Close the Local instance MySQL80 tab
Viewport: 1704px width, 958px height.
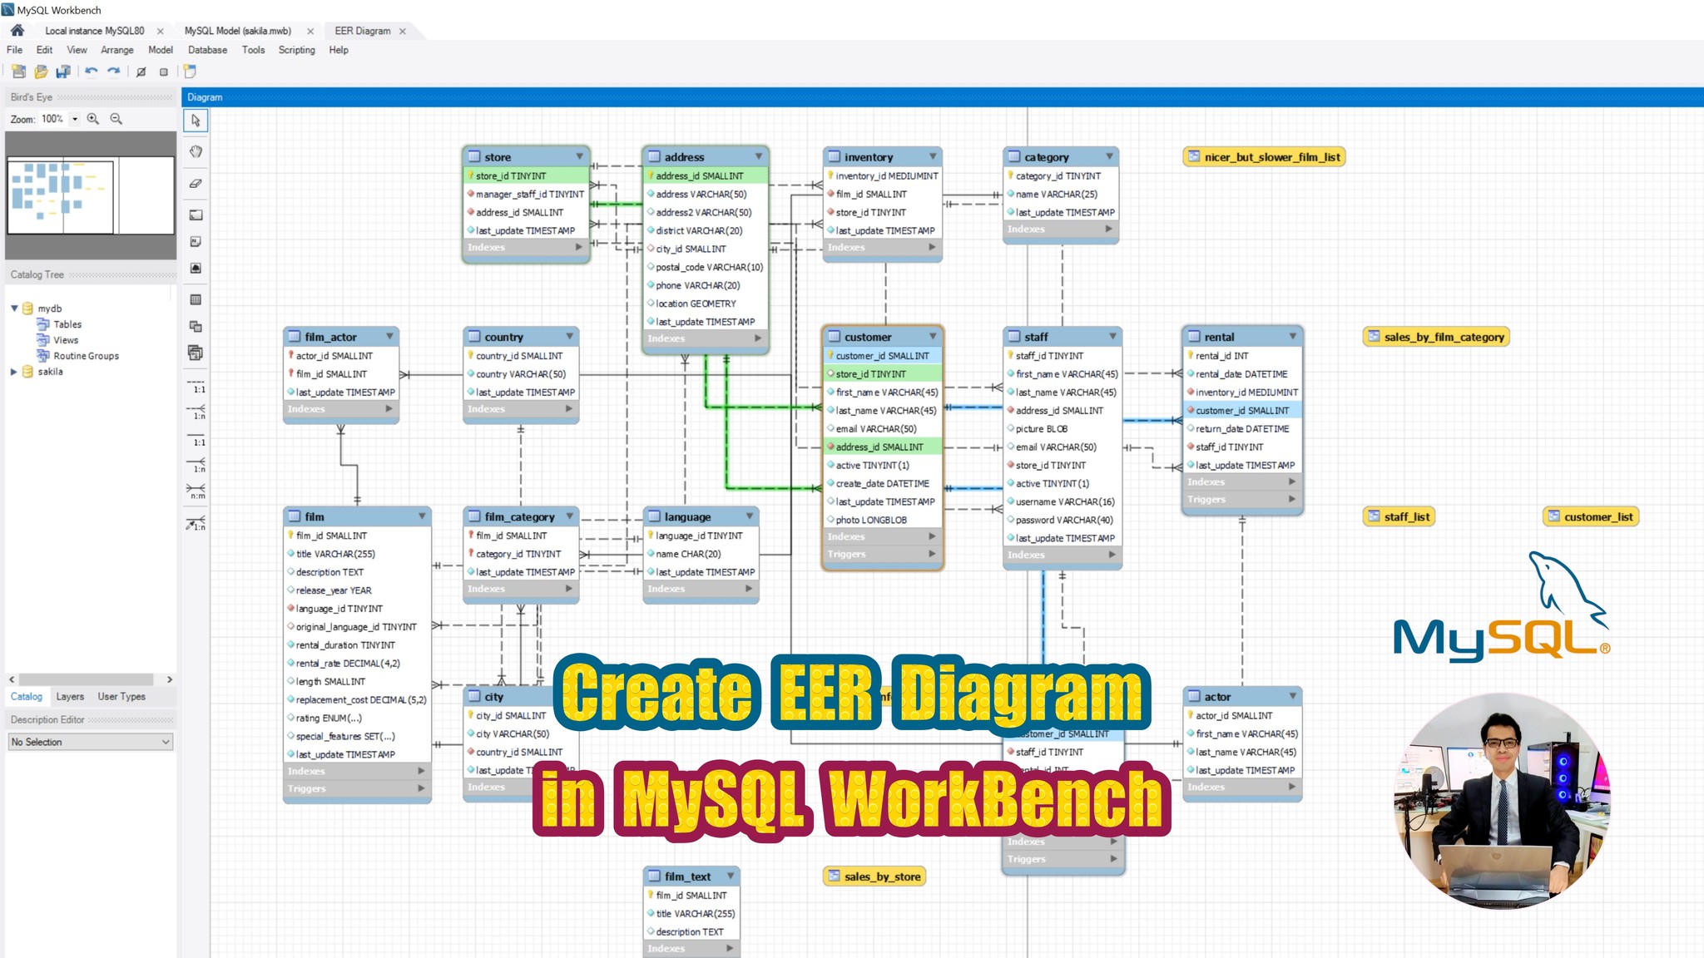(x=161, y=31)
